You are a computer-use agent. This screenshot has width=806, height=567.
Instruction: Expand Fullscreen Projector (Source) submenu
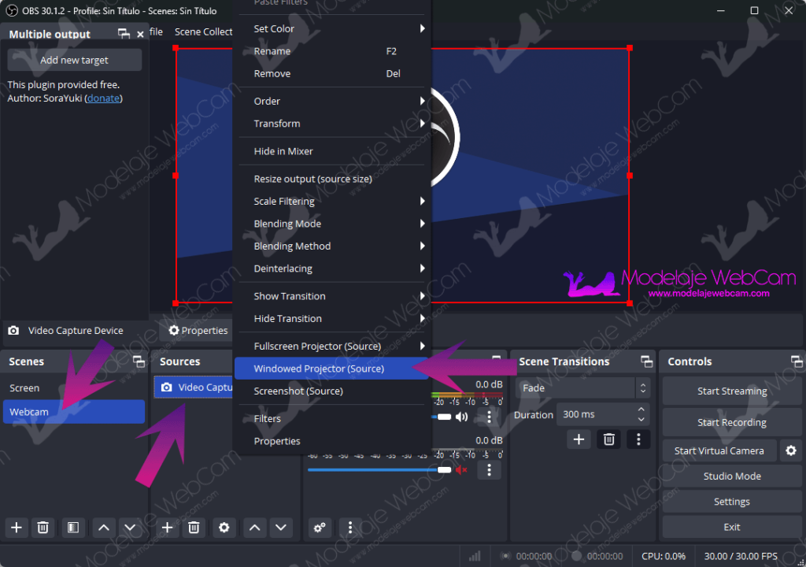332,346
